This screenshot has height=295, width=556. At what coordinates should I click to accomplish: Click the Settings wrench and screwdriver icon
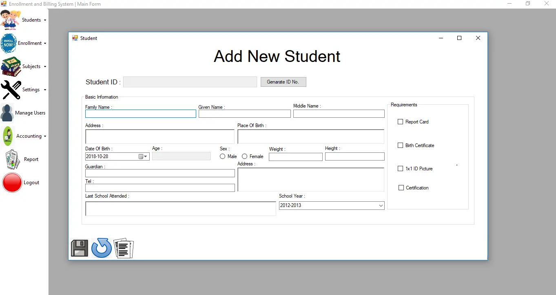[x=11, y=90]
